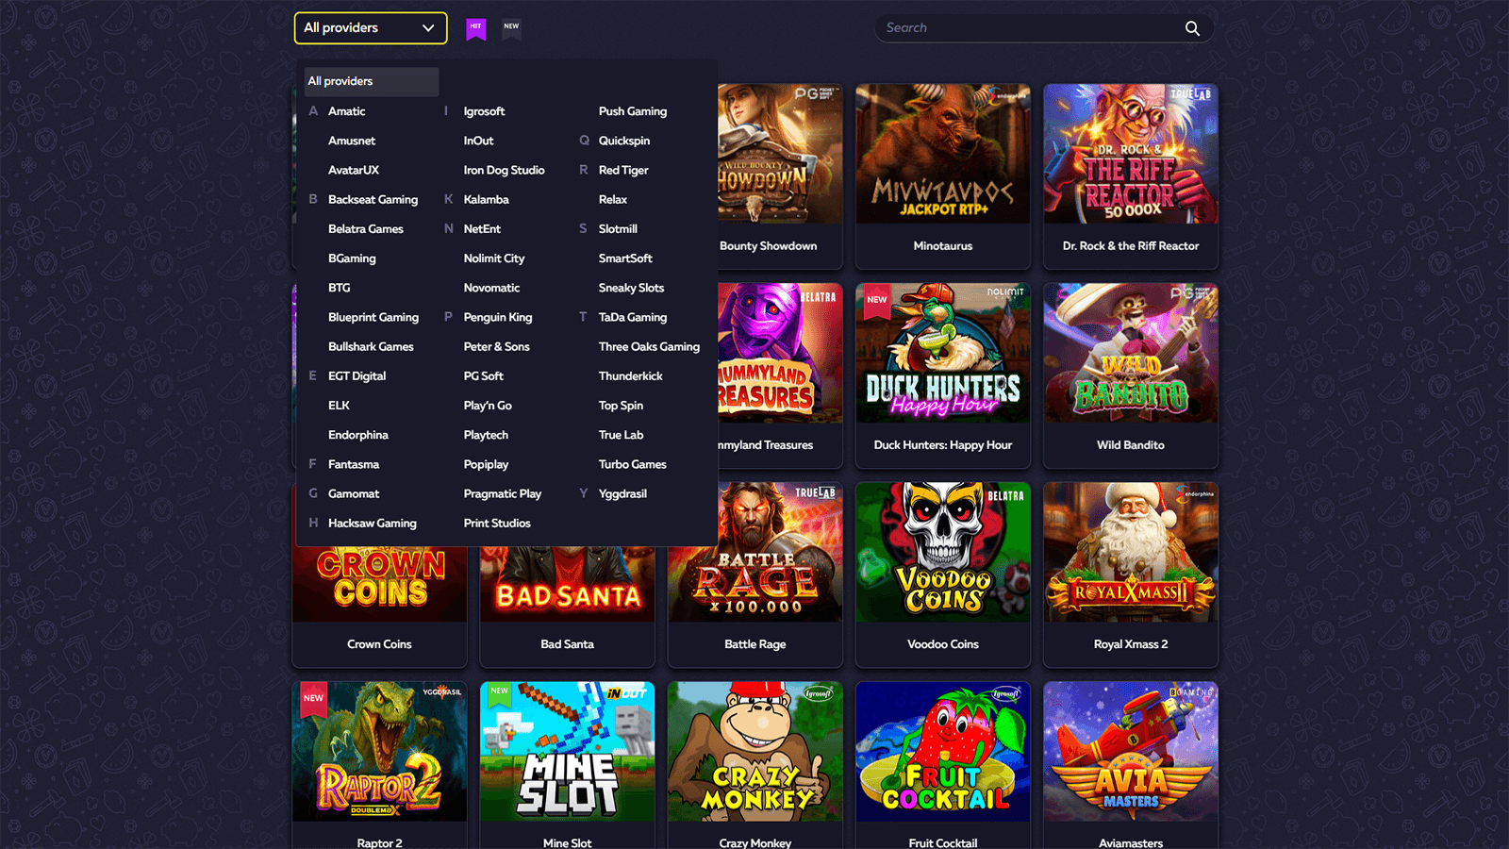Screen dimensions: 1509x849
Task: Open Wild Bandito game tile
Action: point(1130,354)
